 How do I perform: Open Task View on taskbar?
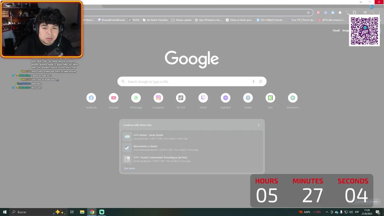click(x=72, y=212)
